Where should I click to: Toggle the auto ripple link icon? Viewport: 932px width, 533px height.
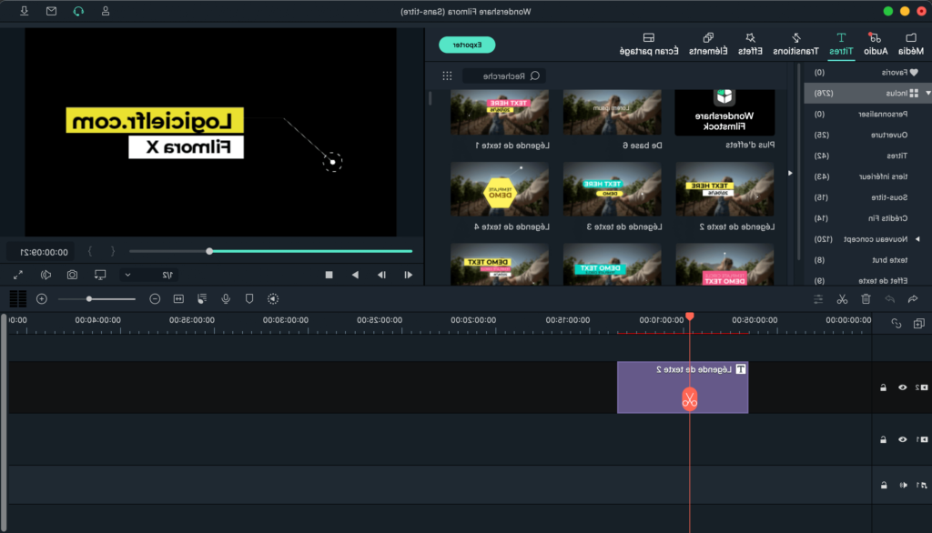(897, 323)
